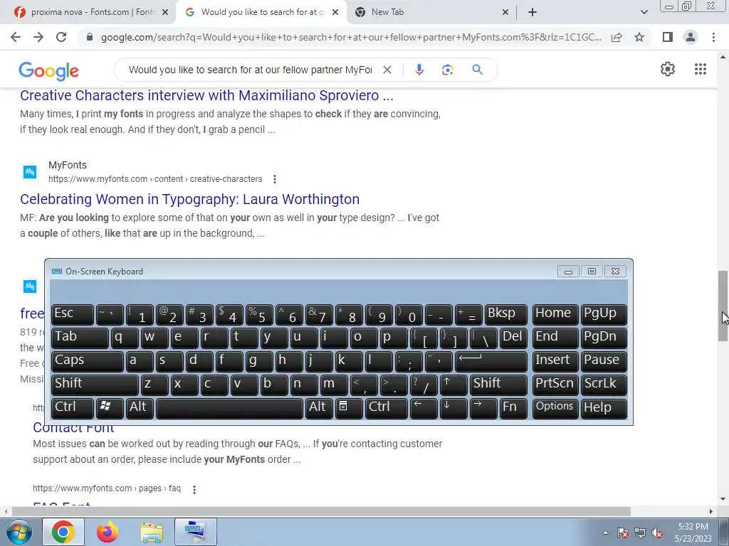Image resolution: width=729 pixels, height=546 pixels.
Task: Search by image with Google Lens
Action: [447, 70]
